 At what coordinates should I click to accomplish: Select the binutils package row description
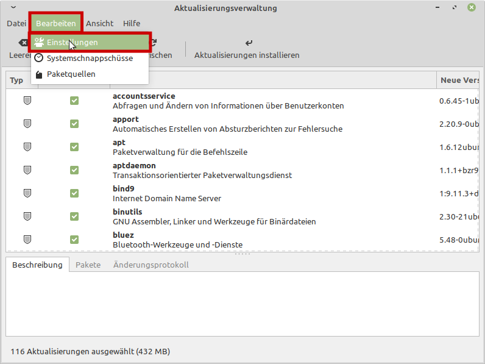(x=214, y=221)
